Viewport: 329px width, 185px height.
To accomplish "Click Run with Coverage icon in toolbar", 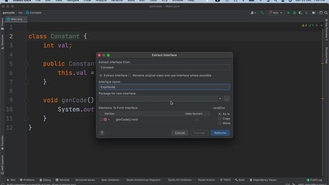I will 300,13.
